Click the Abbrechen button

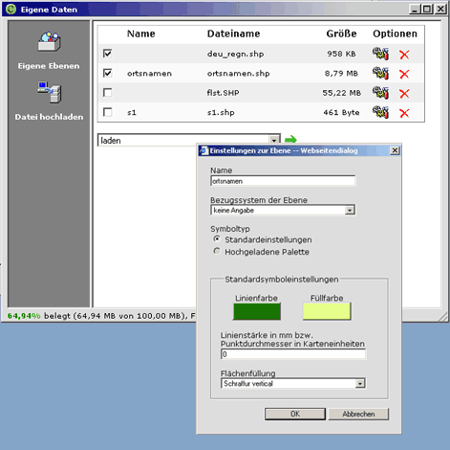click(x=358, y=414)
